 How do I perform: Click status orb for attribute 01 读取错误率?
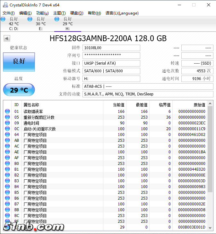coord(7,112)
